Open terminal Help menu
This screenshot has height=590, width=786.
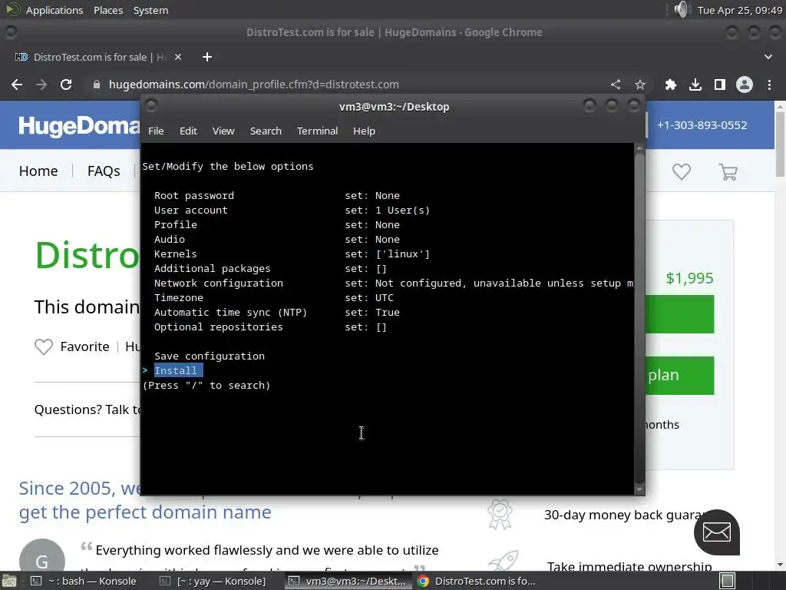point(364,131)
